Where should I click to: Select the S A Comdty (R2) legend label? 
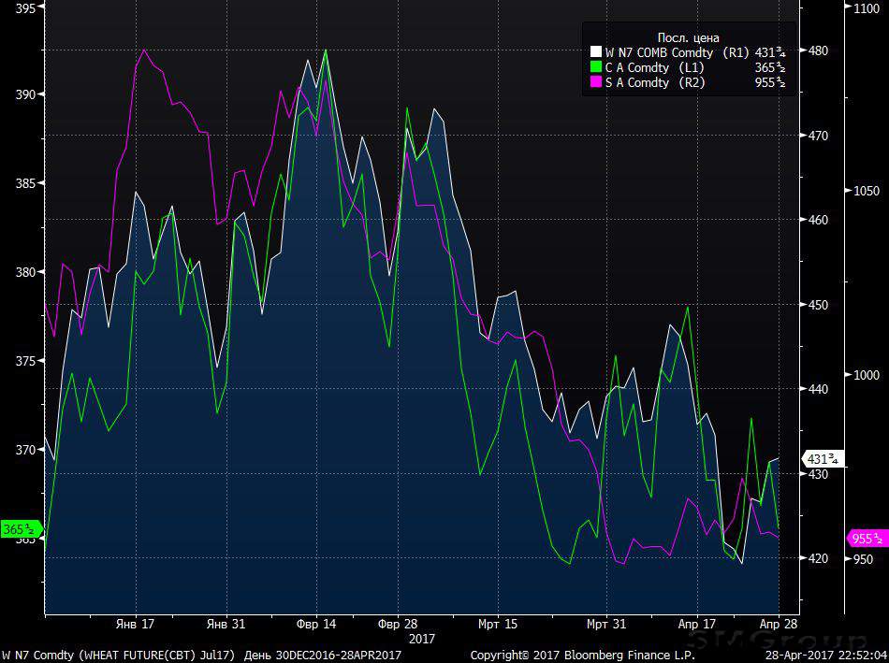[655, 83]
